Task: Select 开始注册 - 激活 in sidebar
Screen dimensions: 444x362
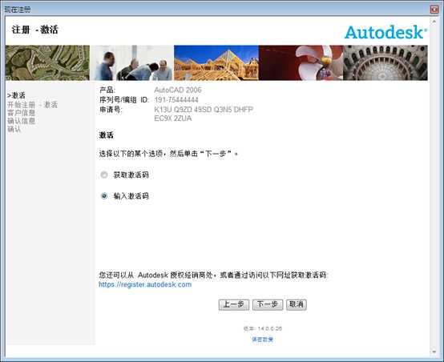Action: click(32, 104)
